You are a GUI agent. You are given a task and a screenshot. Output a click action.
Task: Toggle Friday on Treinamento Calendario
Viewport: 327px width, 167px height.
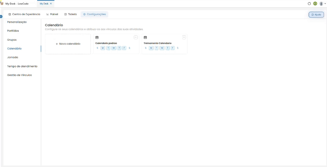pyautogui.click(x=173, y=48)
